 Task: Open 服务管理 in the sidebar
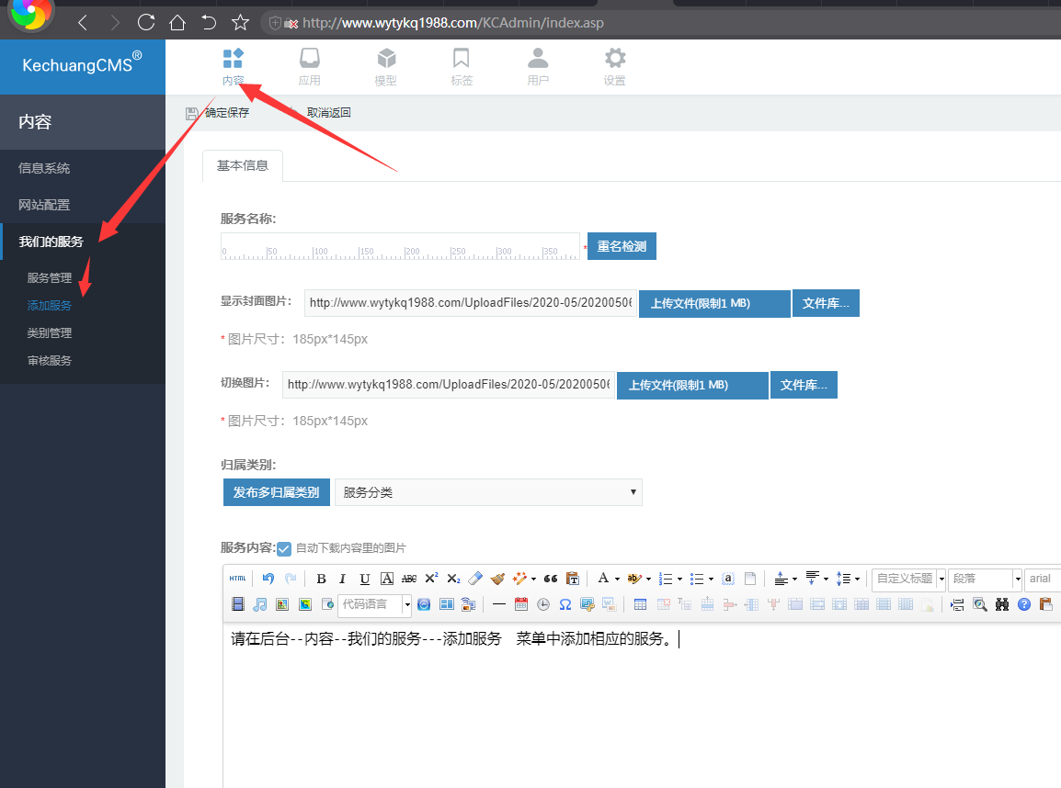pos(50,278)
